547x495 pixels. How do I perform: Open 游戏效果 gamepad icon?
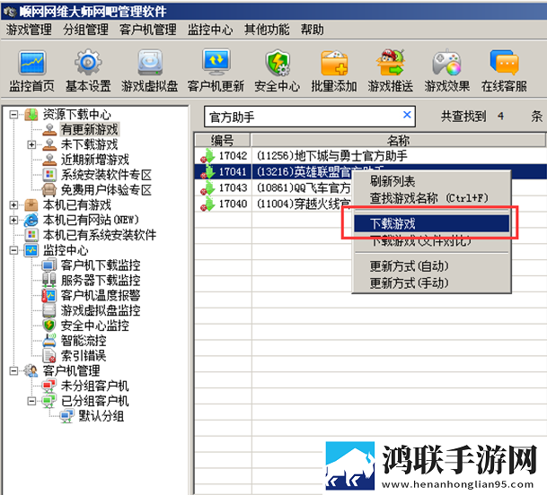[x=447, y=63]
